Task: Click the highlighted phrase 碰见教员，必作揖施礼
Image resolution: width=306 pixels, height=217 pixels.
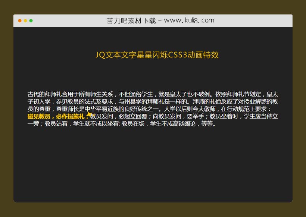Action: click(57, 116)
